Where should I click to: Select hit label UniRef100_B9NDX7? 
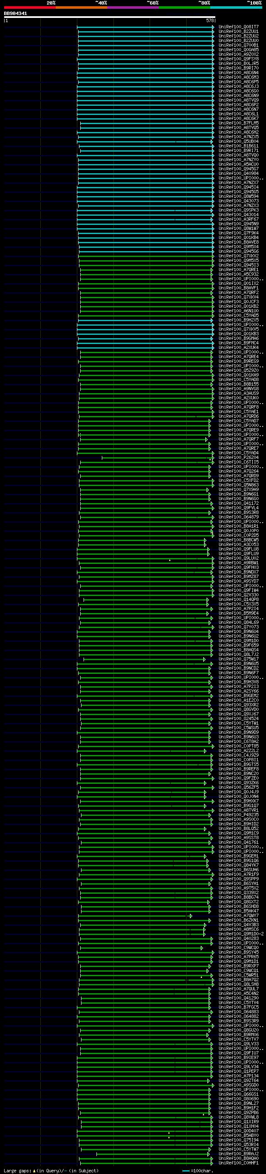point(239,572)
